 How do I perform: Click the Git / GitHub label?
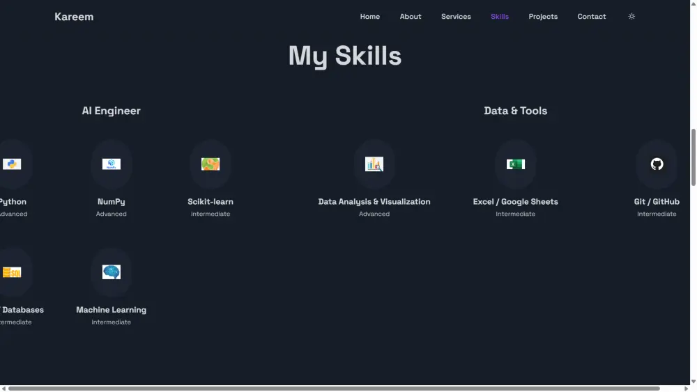[x=657, y=201]
